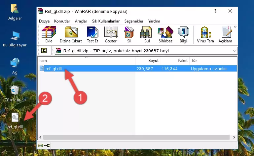Open the Göster (View) tool
254x156 pixels.
click(x=111, y=34)
